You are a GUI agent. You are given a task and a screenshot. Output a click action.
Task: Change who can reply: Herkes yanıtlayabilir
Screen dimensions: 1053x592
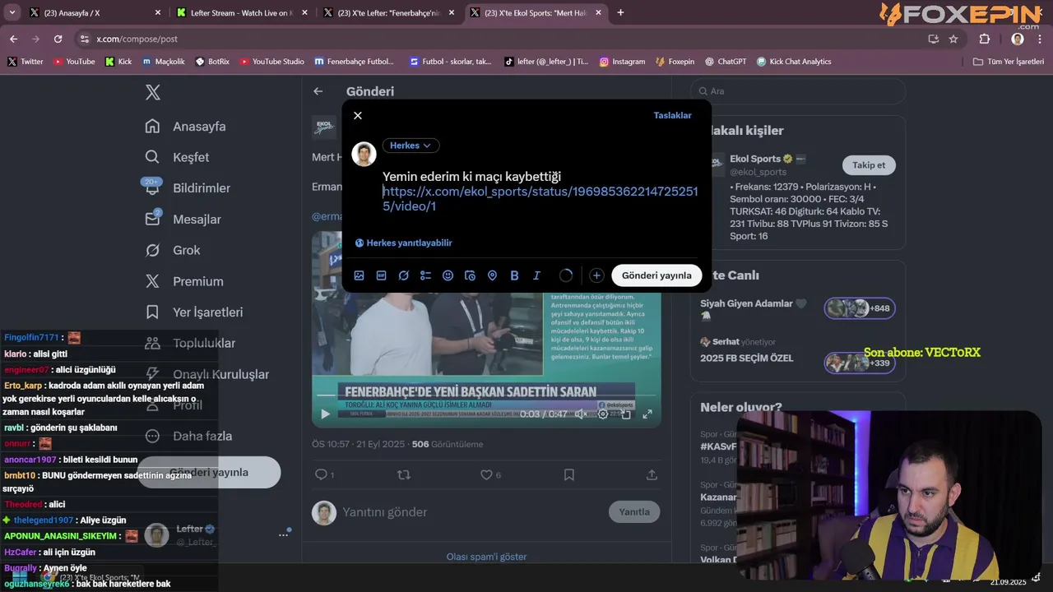[404, 243]
